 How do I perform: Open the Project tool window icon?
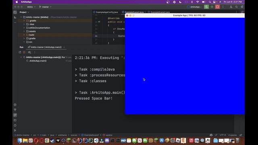tap(15, 12)
